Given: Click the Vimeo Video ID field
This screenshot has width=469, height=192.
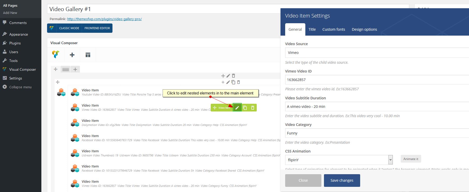Looking at the screenshot, I should 377,80.
